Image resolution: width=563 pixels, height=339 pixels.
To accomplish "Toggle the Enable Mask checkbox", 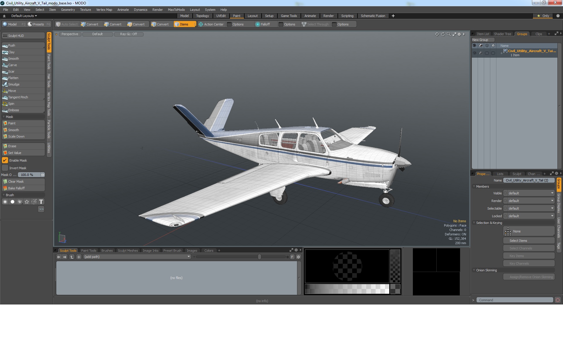I will coord(5,160).
